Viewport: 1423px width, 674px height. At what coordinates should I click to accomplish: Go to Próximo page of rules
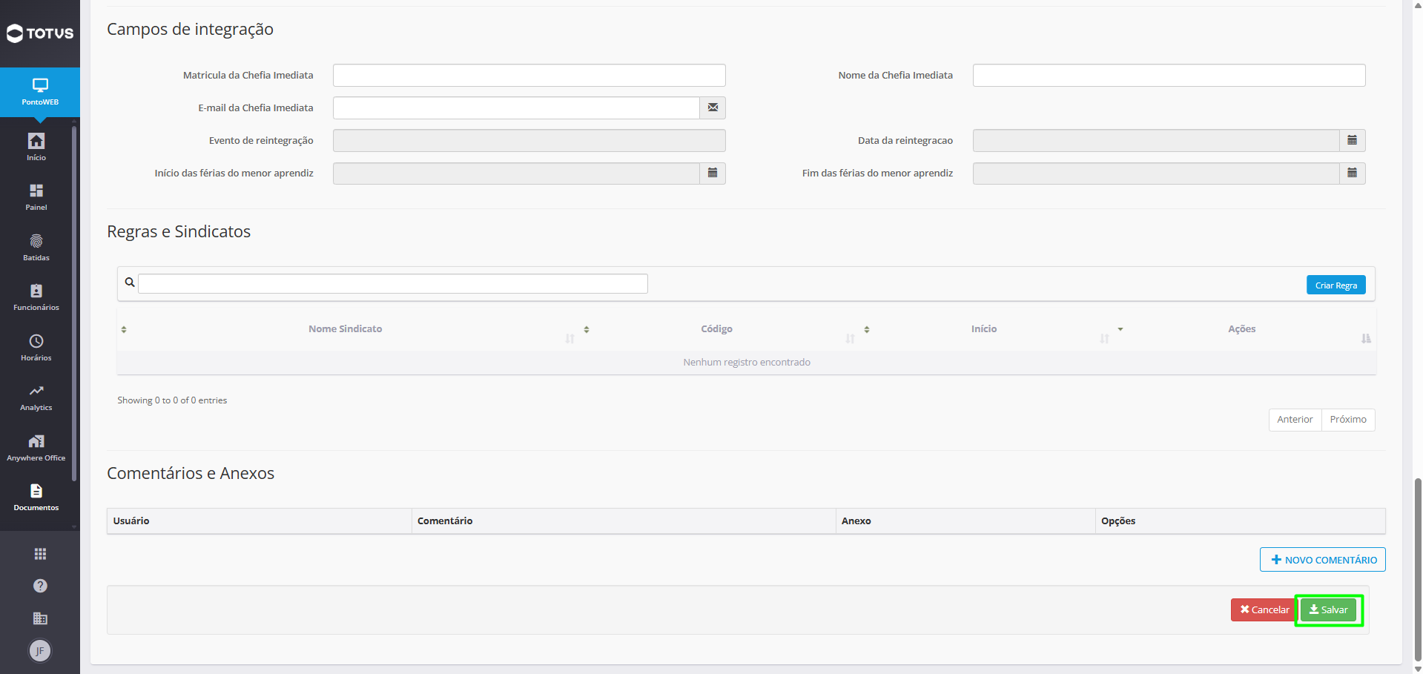tap(1348, 420)
